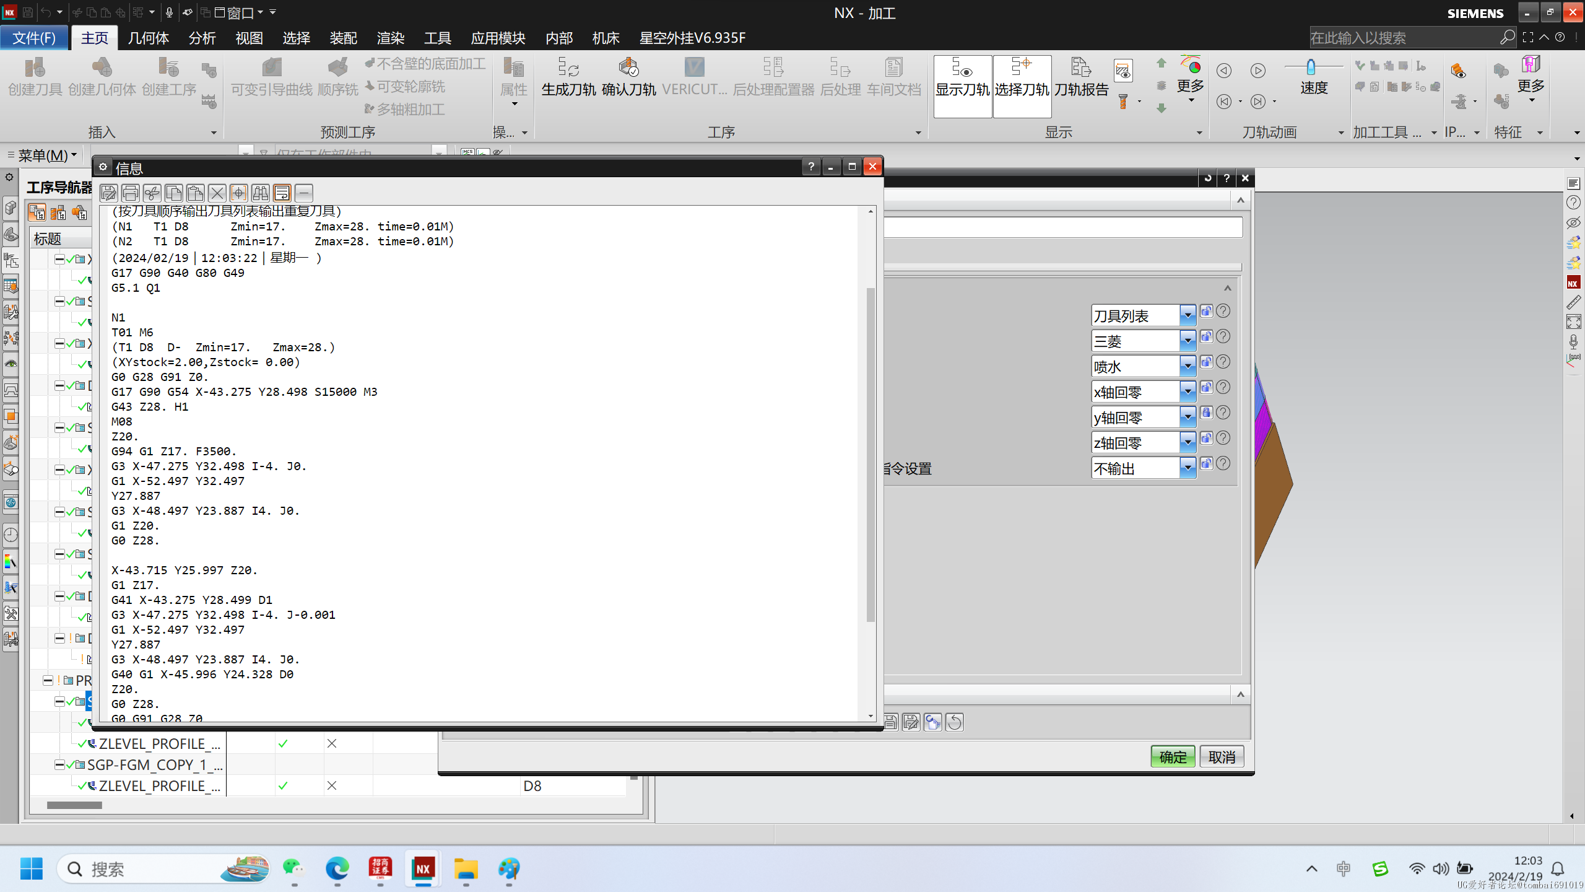Toggle lock icon beside 喷水 dropdown
The image size is (1585, 892).
click(x=1206, y=362)
